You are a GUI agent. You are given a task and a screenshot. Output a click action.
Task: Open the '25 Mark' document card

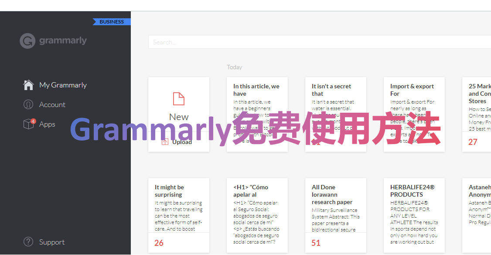pos(477,114)
